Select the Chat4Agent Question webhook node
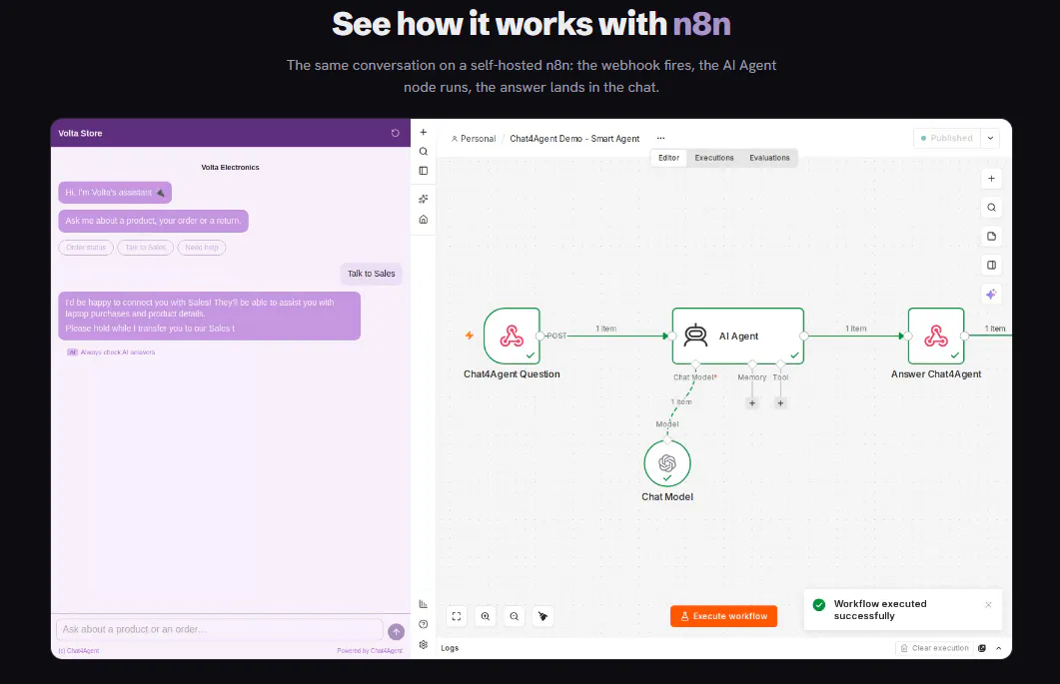The width and height of the screenshot is (1060, 684). [x=512, y=336]
